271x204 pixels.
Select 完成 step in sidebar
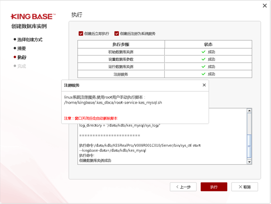click(21, 66)
